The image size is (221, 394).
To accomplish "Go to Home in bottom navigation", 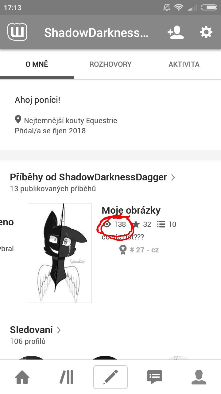I will (x=22, y=377).
